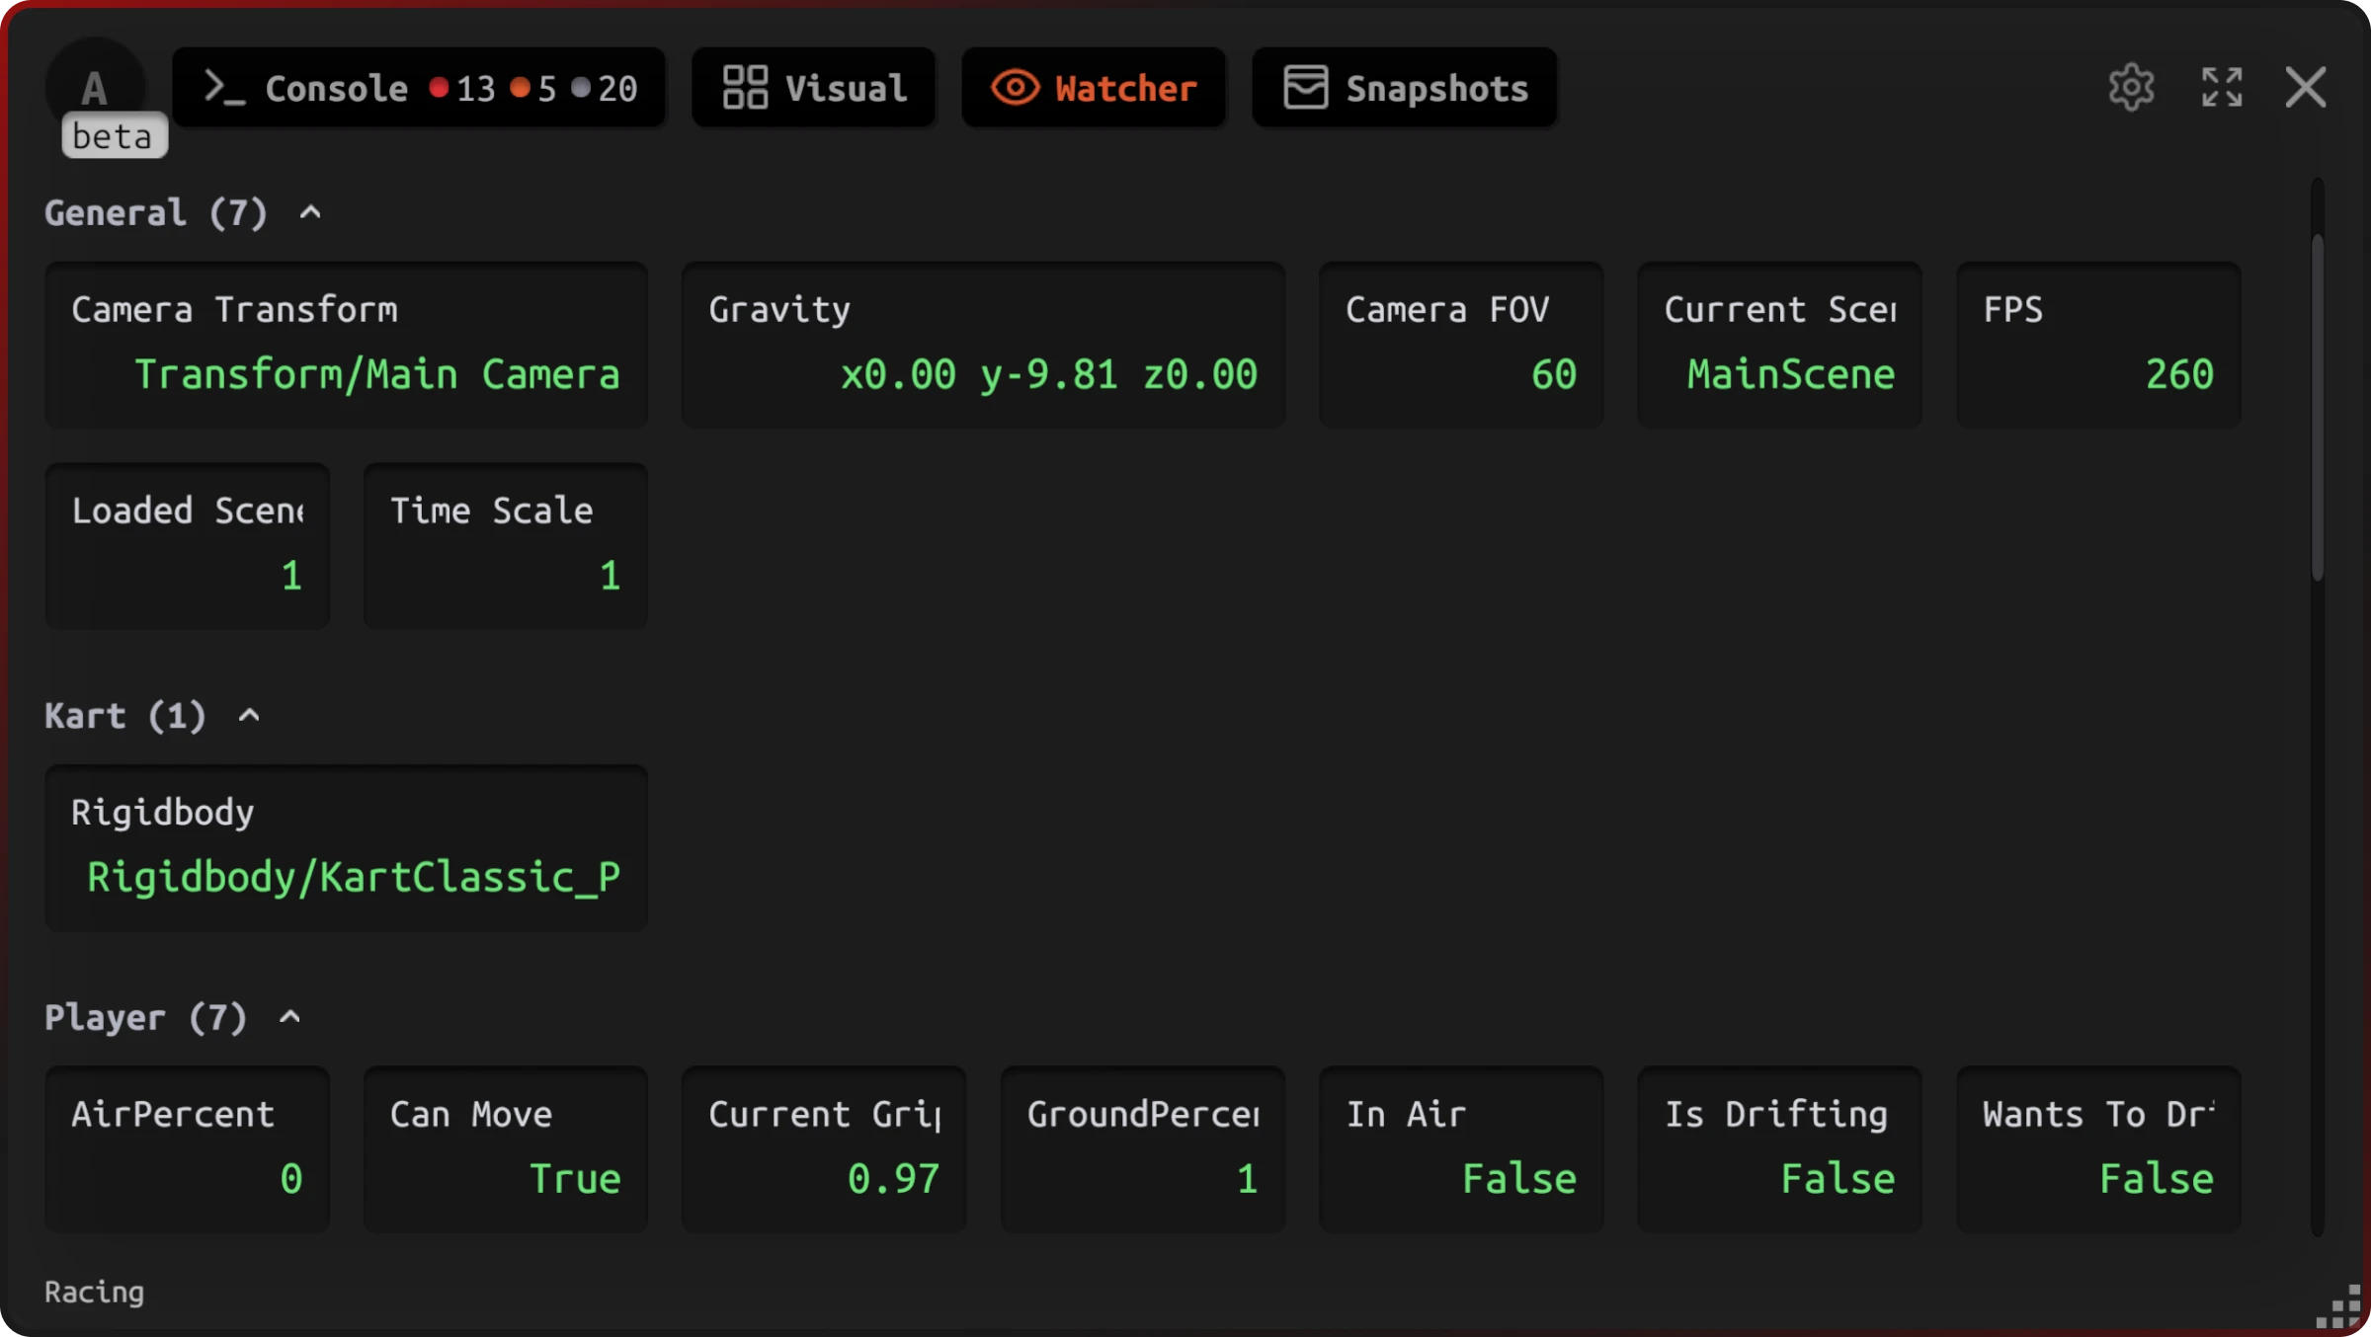The width and height of the screenshot is (2371, 1337).
Task: Toggle fullscreen with the expand arrows icon
Action: [x=2222, y=88]
